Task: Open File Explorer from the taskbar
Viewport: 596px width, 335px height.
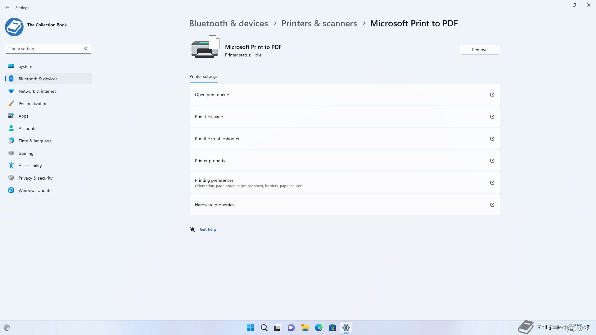Action: tap(305, 328)
